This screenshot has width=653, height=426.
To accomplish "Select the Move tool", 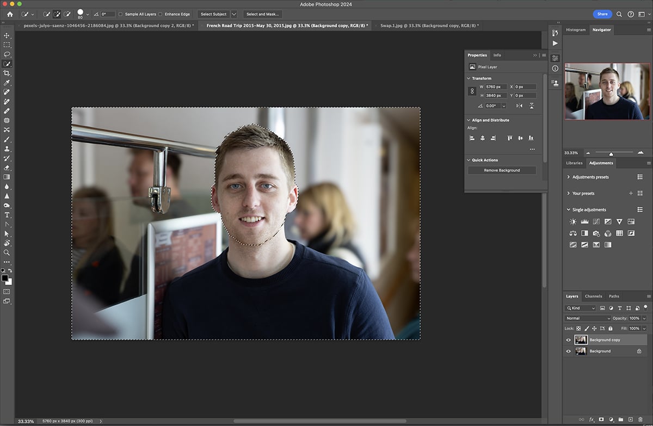I will tap(7, 34).
